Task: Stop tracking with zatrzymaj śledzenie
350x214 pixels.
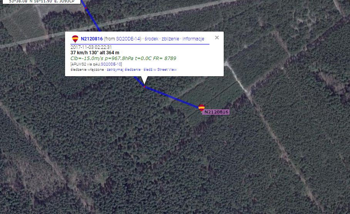Action: tap(124, 70)
